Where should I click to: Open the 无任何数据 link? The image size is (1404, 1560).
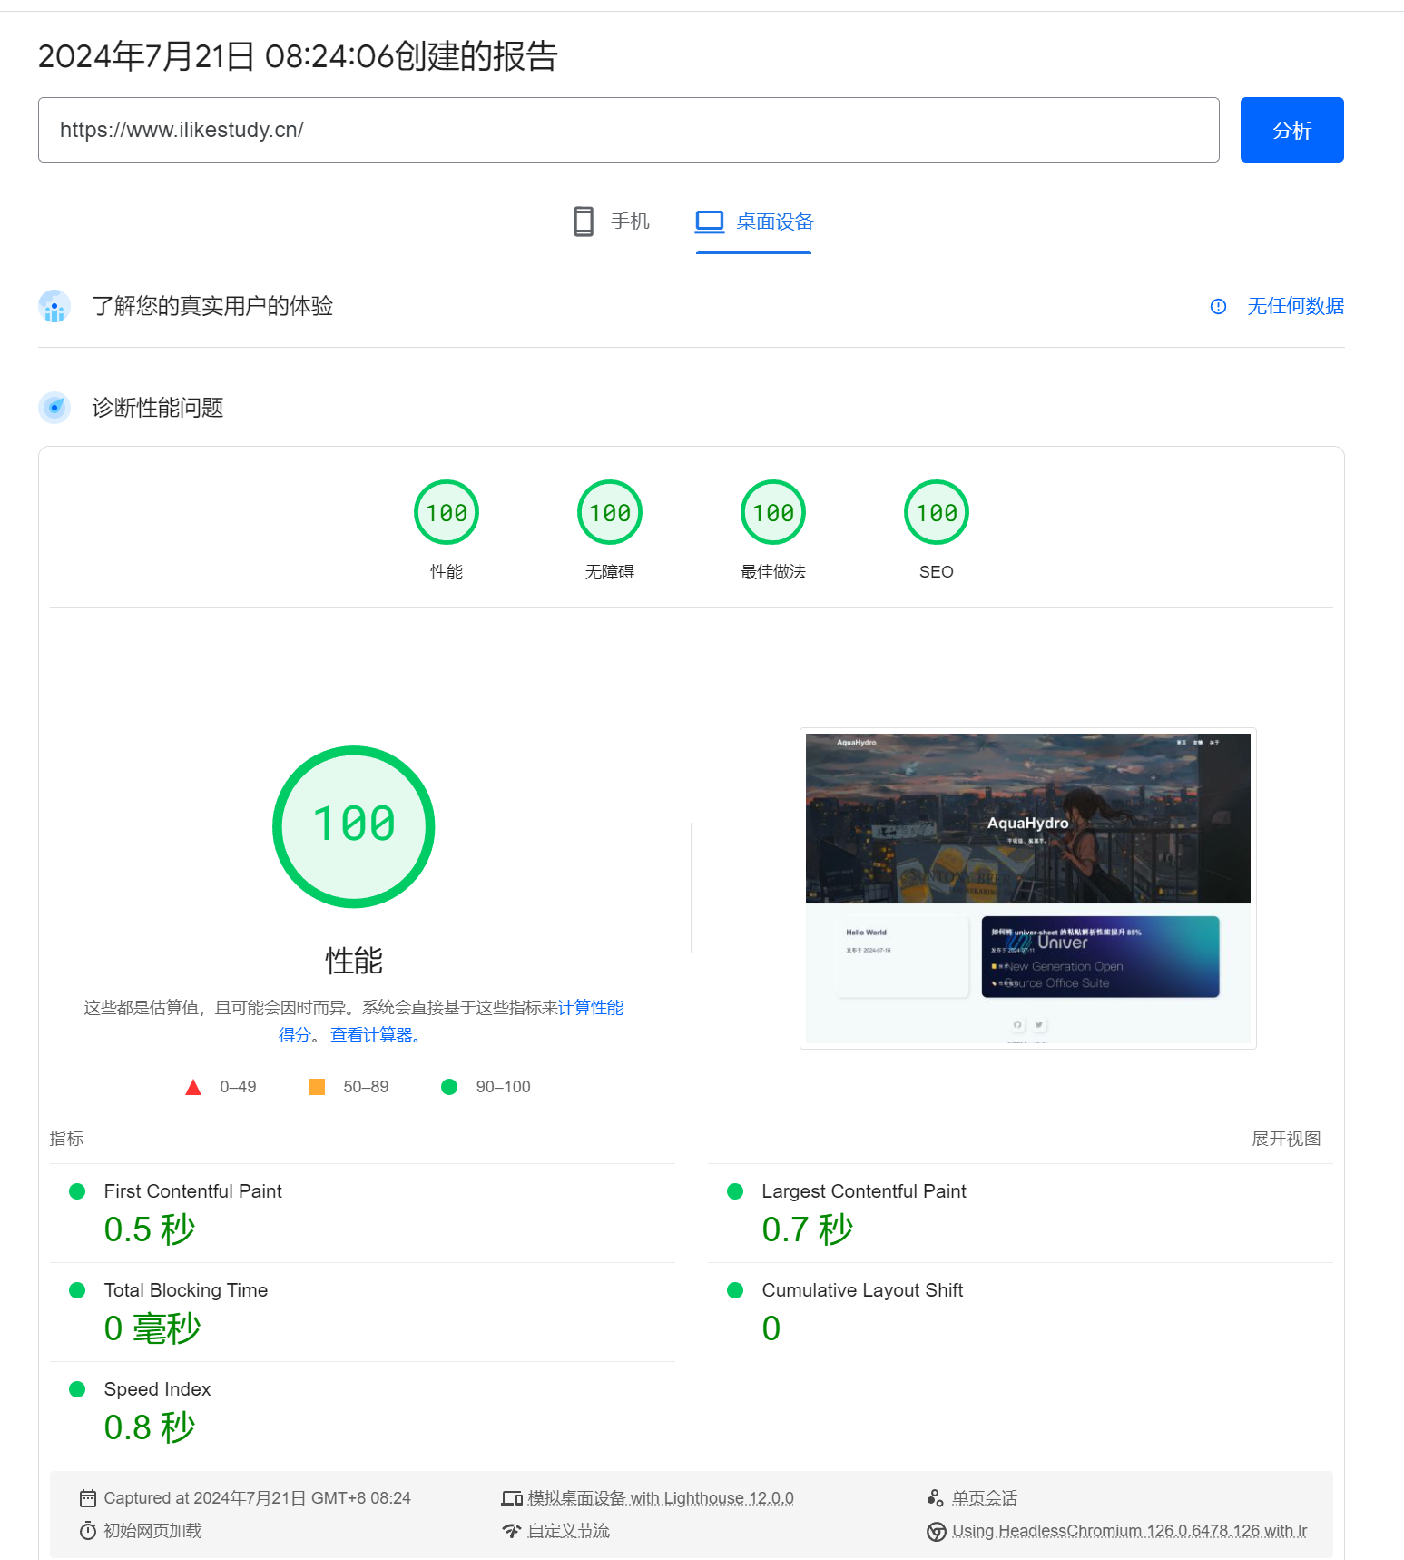1295,307
